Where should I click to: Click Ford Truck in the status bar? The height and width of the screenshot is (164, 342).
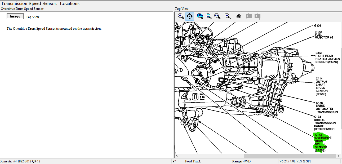[x=193, y=161]
